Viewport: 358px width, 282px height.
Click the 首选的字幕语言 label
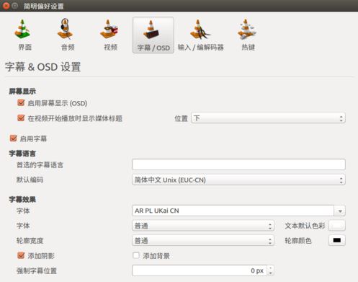40,165
